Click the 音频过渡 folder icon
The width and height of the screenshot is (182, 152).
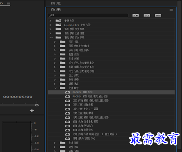[58, 33]
